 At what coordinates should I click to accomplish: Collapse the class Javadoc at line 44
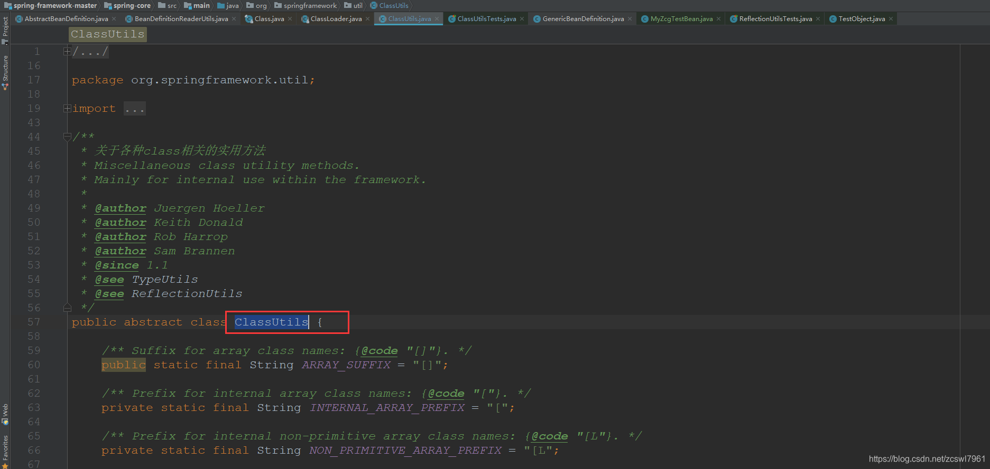click(67, 137)
